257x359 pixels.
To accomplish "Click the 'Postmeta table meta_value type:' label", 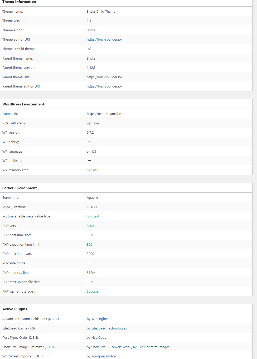I will click(x=27, y=216).
